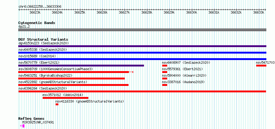
Task: Select the dgv6153n223 variant bar
Action: (142, 46)
